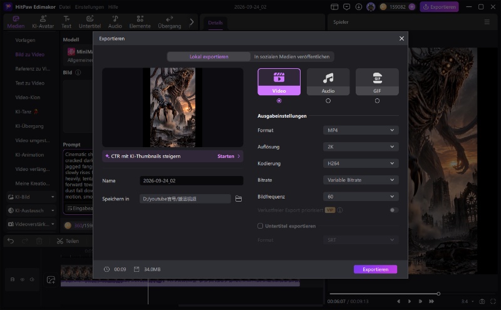Open the Details tab
Viewport: 501px width, 310px height.
coord(215,23)
